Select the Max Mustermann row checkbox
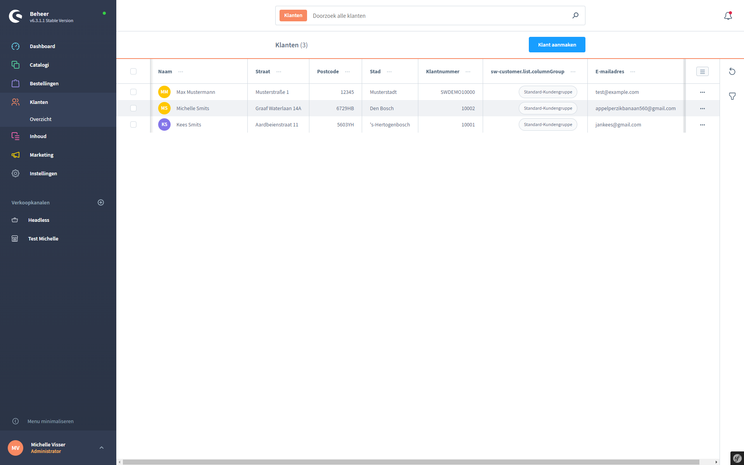 tap(133, 92)
